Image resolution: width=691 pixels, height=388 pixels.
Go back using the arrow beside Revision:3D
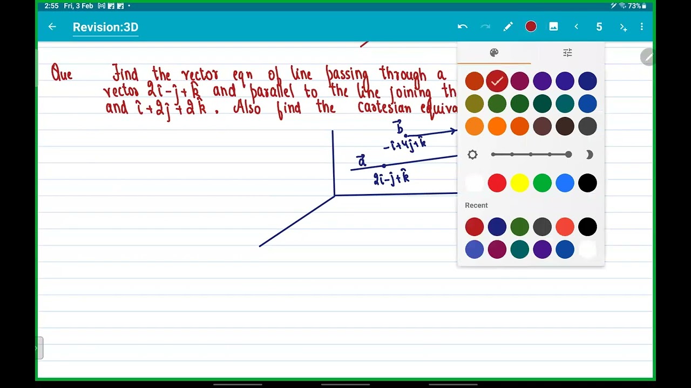(52, 26)
